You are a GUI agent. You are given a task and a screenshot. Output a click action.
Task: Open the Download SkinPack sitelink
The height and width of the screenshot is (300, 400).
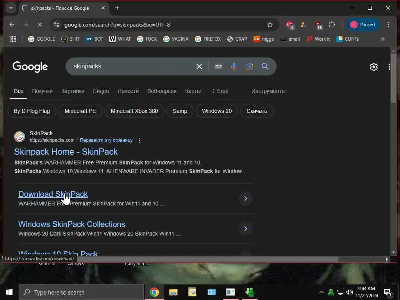tap(53, 194)
